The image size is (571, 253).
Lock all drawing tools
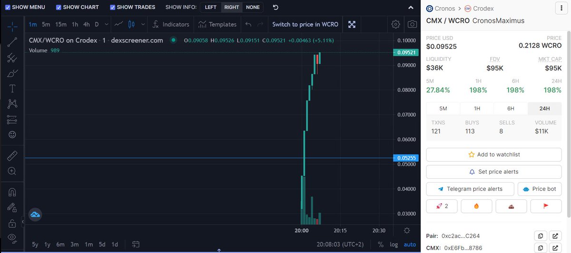click(12, 223)
